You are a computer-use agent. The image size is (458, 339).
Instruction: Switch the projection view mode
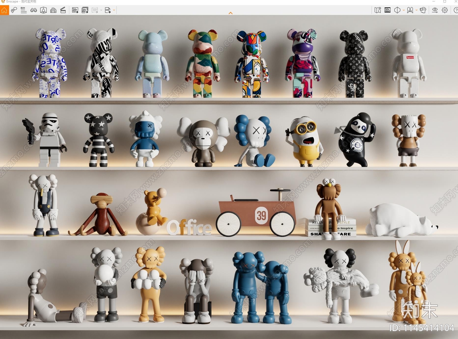tap(397, 10)
